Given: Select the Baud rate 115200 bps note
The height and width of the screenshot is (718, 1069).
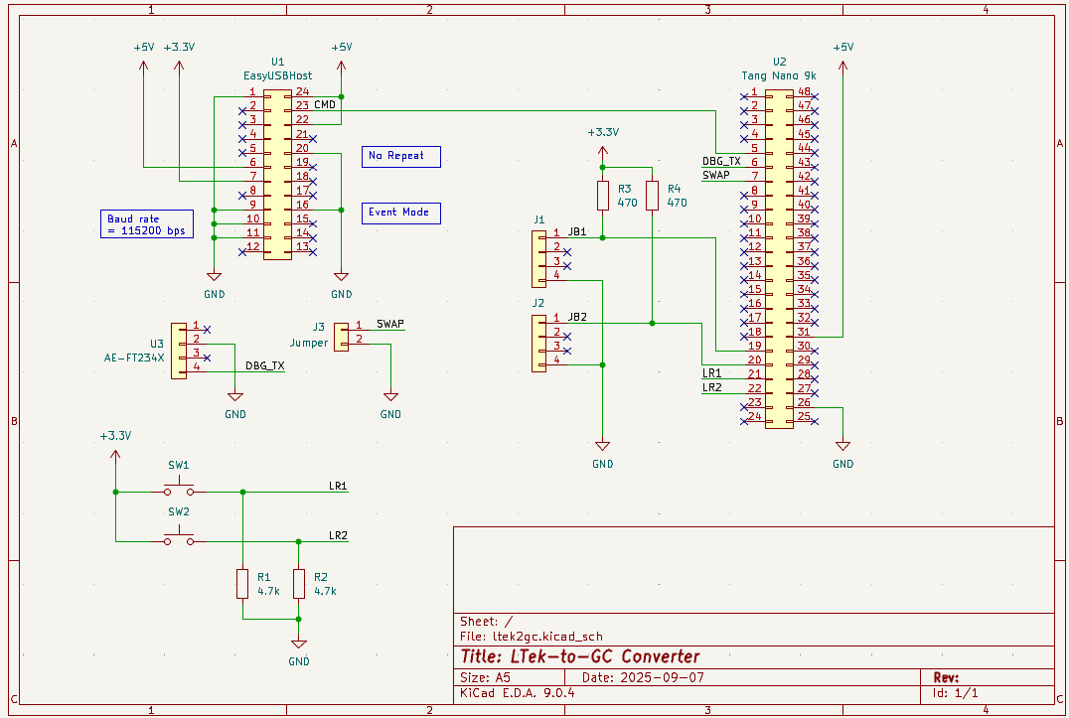Looking at the screenshot, I should 147,225.
